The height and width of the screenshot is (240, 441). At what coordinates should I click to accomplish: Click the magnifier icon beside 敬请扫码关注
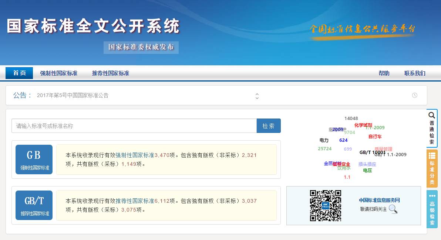393,209
